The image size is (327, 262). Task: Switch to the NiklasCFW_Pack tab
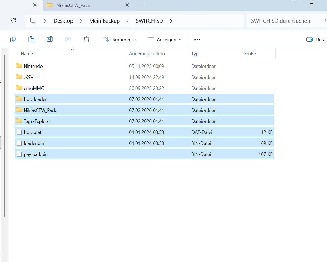tap(73, 5)
